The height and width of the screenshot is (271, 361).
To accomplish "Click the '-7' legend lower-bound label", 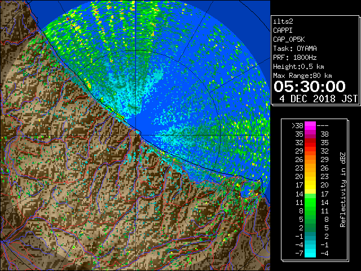I will pos(299,253).
